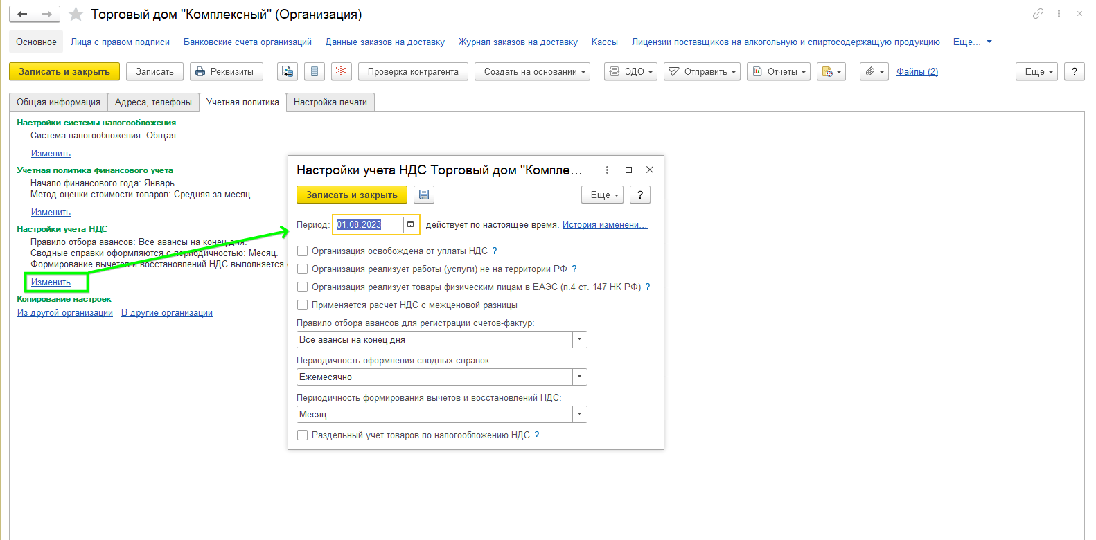Image resolution: width=1096 pixels, height=540 pixels.
Task: Select the 'Учетная политика' tab
Action: coord(242,102)
